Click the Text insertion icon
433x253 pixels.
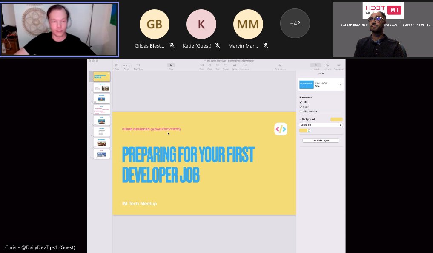coord(218,65)
